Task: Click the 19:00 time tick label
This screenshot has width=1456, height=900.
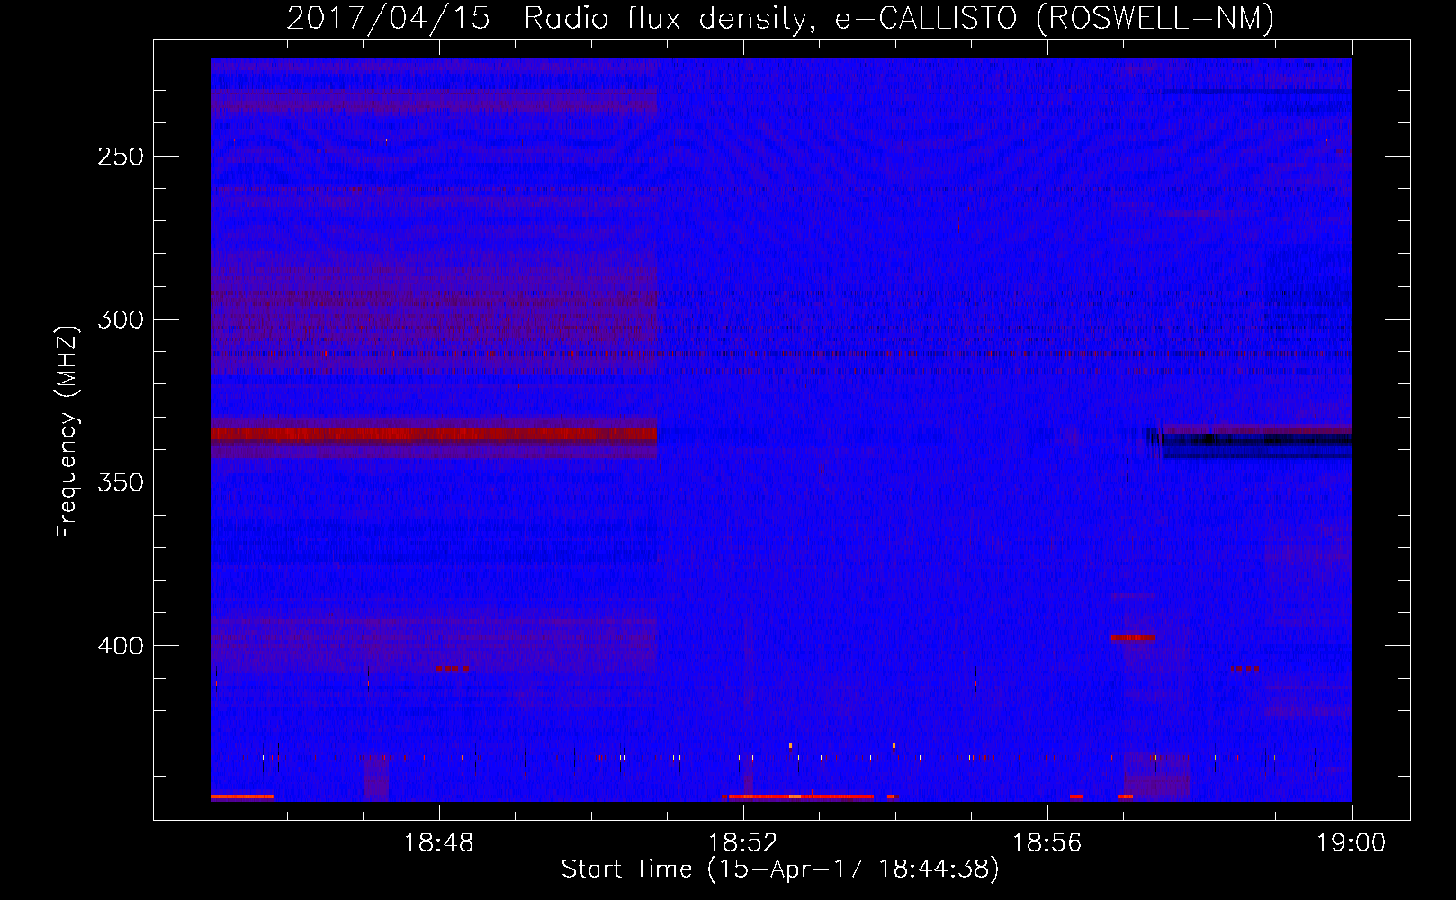Action: 1351,843
